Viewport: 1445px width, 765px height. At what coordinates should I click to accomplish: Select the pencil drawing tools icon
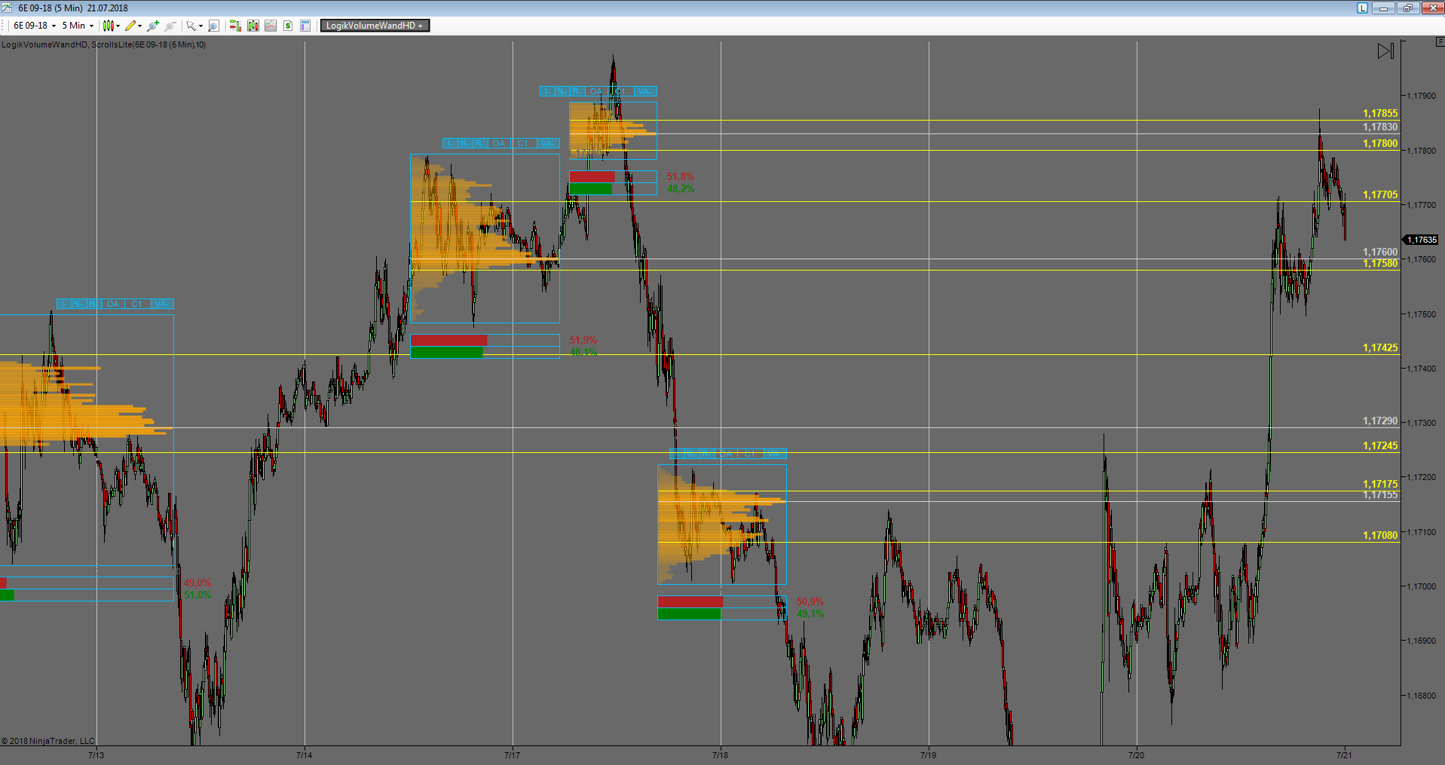(130, 26)
